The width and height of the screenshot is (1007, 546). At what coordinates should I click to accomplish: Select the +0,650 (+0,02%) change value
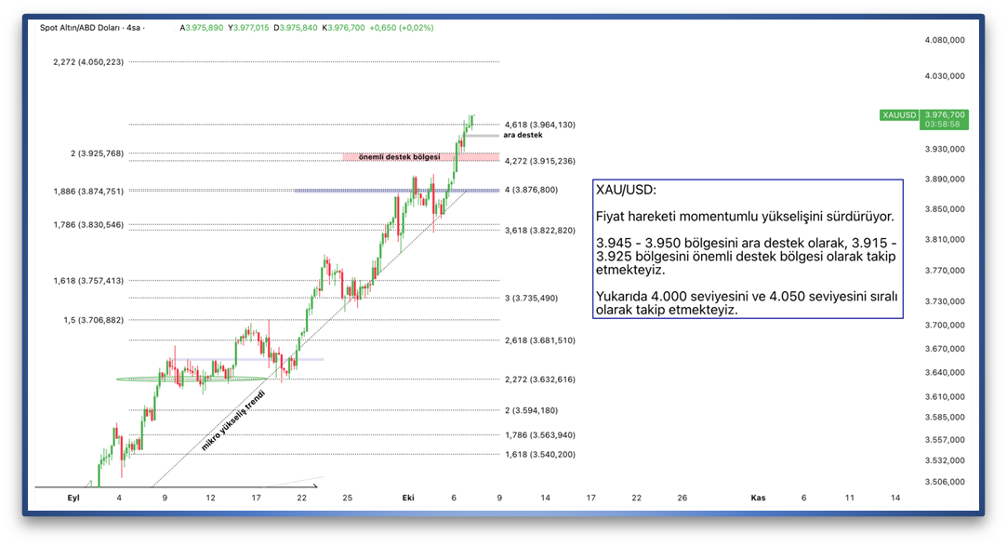(x=401, y=28)
